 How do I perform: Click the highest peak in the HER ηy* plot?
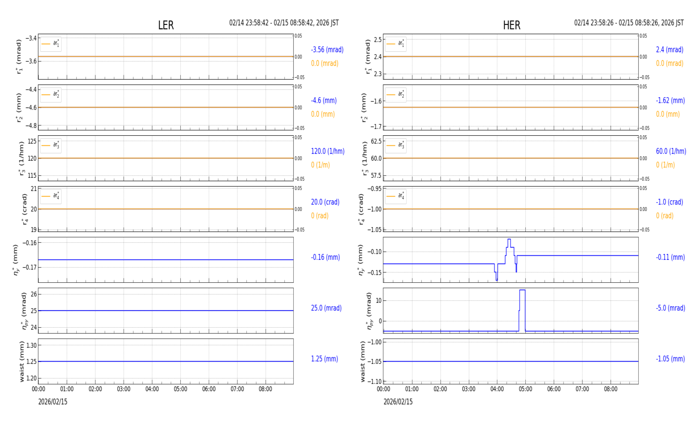pos(509,240)
